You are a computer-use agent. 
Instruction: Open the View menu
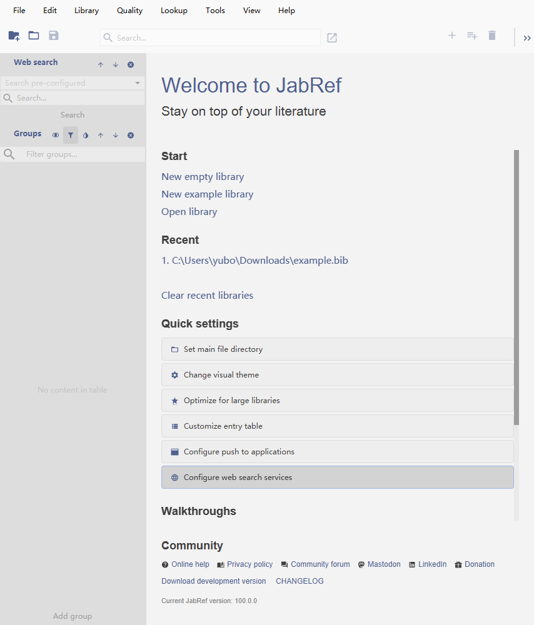[251, 11]
